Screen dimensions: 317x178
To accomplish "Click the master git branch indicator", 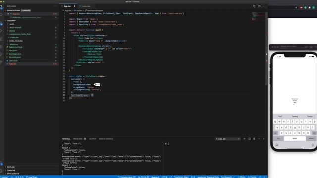I will click(4, 177).
